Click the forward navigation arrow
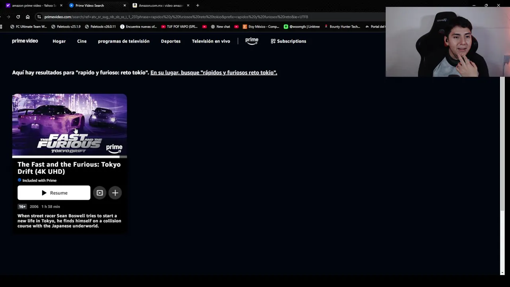 click(8, 17)
